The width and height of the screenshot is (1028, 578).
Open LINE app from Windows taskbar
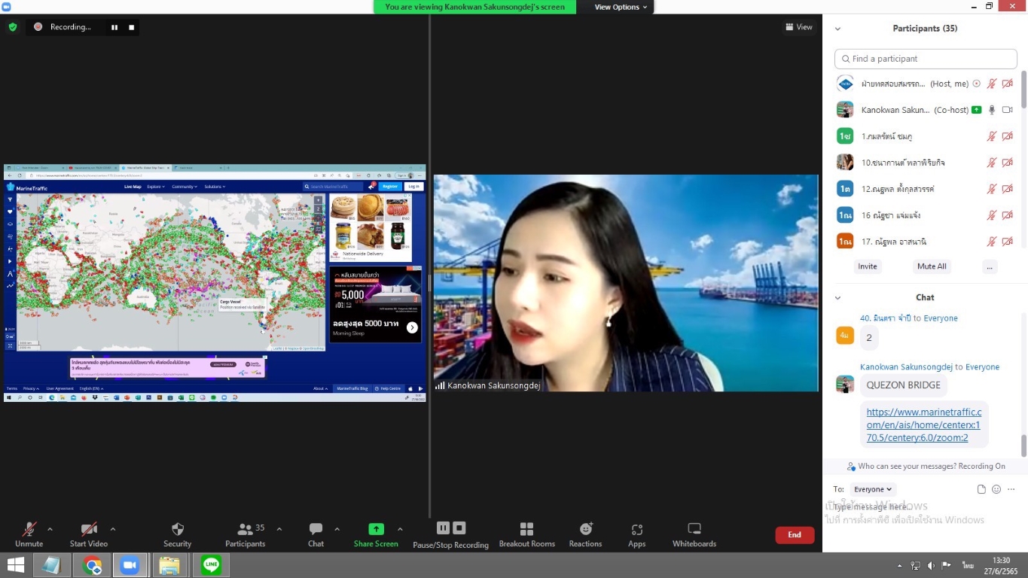211,565
